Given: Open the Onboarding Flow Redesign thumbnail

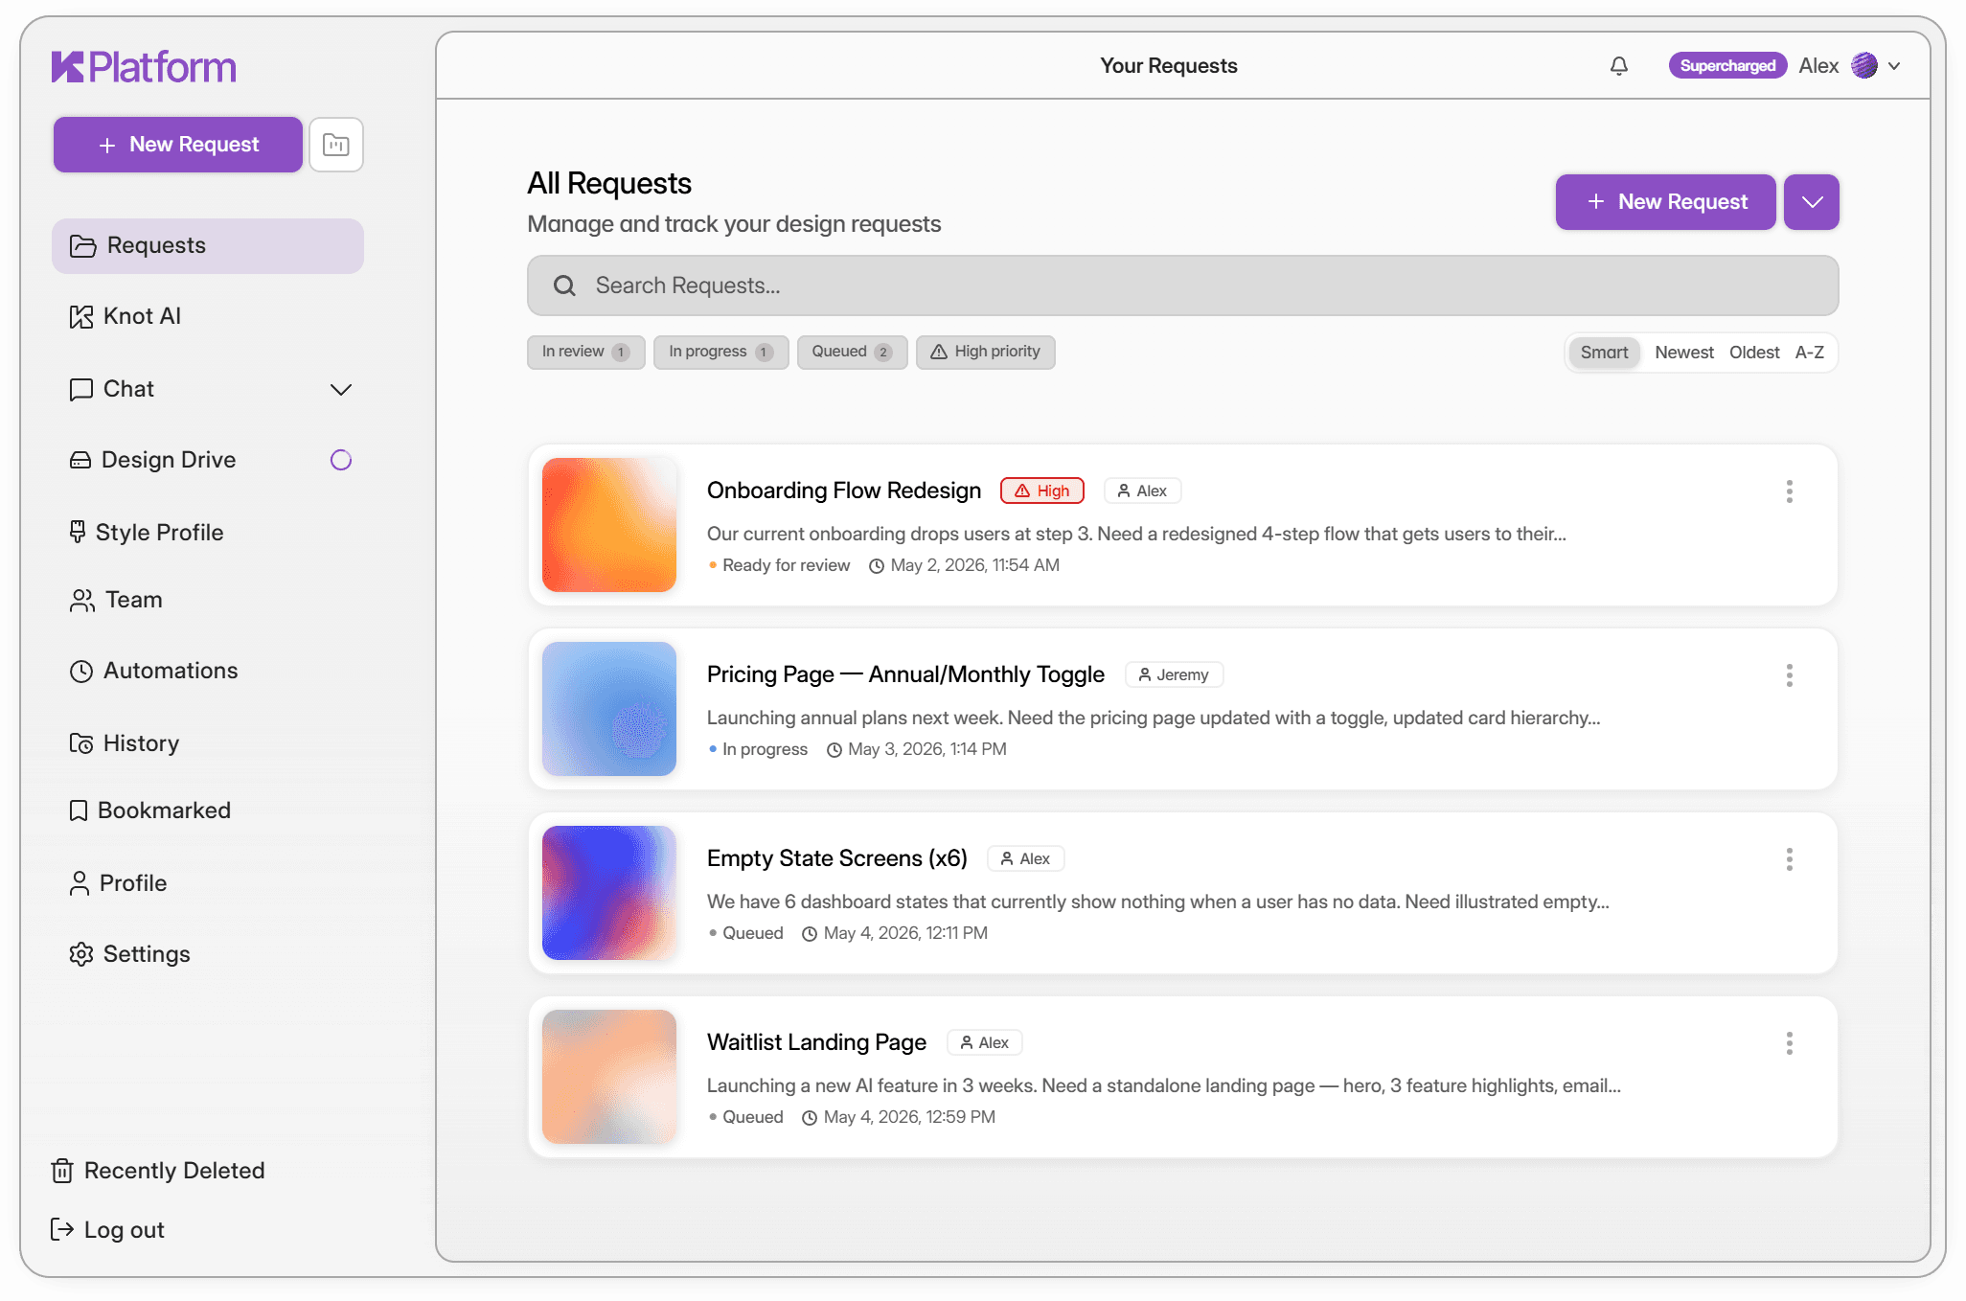Looking at the screenshot, I should pyautogui.click(x=609, y=525).
